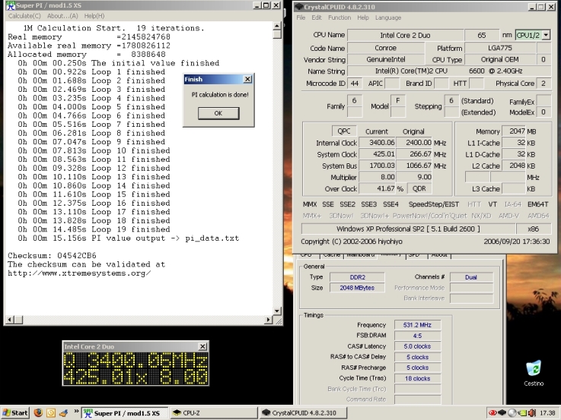This screenshot has height=420, width=561.
Task: Click the third quick launch icon beside chevron
Action: (64, 413)
